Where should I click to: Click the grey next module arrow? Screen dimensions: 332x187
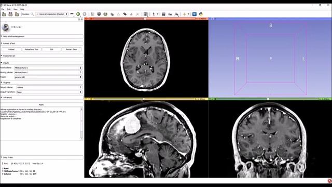coord(85,14)
